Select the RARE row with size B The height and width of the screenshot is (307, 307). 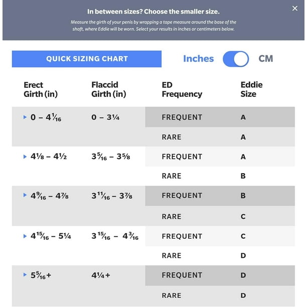[172, 176]
